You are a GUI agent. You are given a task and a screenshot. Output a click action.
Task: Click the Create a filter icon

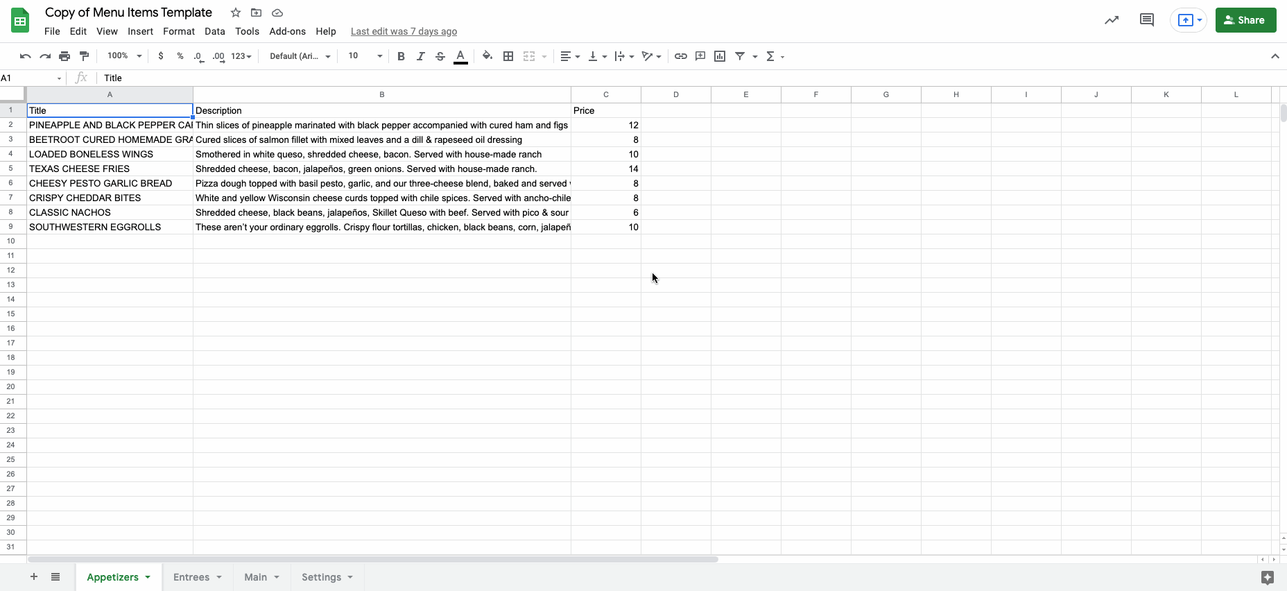pyautogui.click(x=740, y=56)
